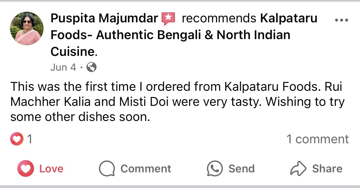The height and width of the screenshot is (188, 360).
Task: Click the word Cuisine in page name
Action: tap(73, 51)
